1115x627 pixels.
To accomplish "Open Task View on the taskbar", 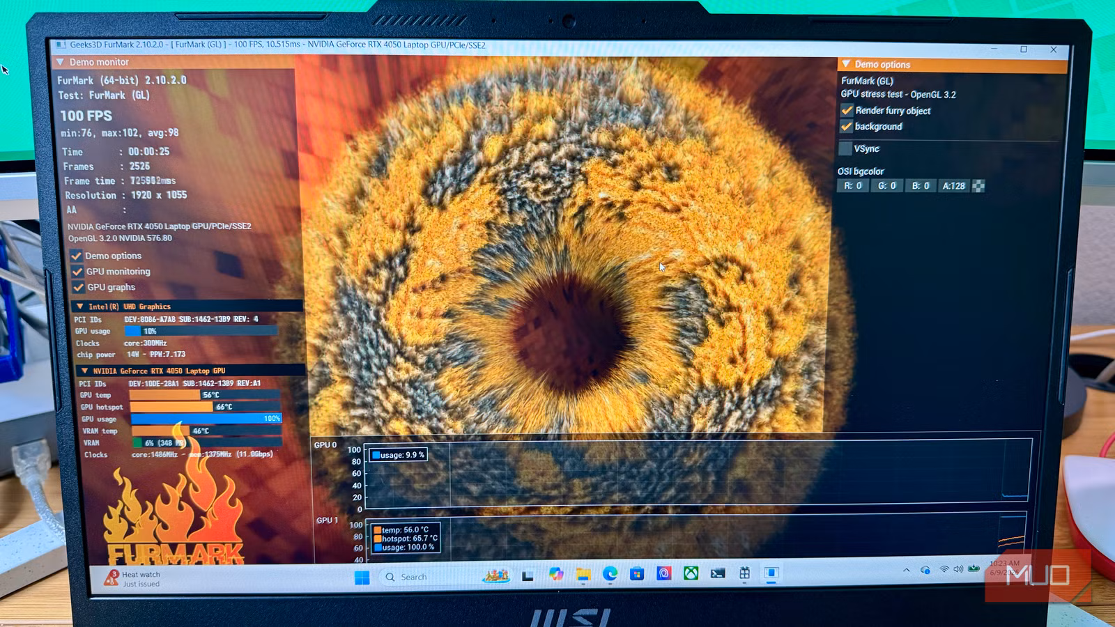I will (x=528, y=575).
